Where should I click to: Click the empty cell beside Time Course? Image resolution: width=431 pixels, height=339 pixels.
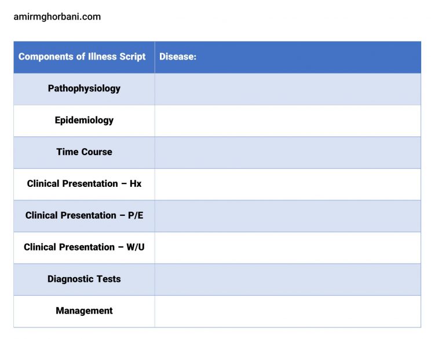click(287, 152)
